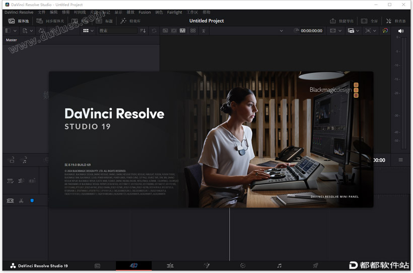
Task: Click the add audio track icon
Action: click(x=24, y=160)
